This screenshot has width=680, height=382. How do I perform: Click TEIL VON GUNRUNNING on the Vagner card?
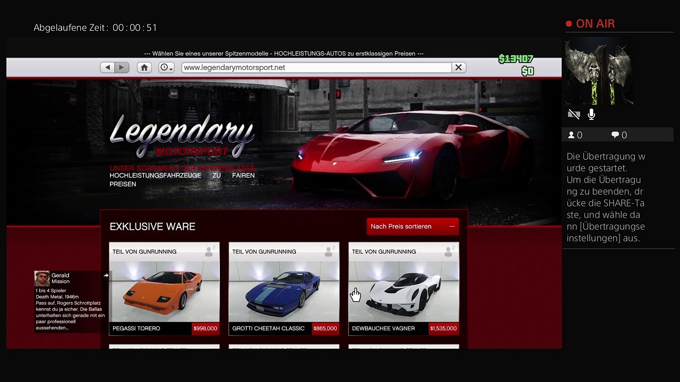click(x=384, y=251)
